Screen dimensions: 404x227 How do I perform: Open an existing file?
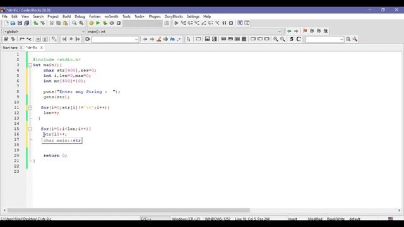point(13,23)
